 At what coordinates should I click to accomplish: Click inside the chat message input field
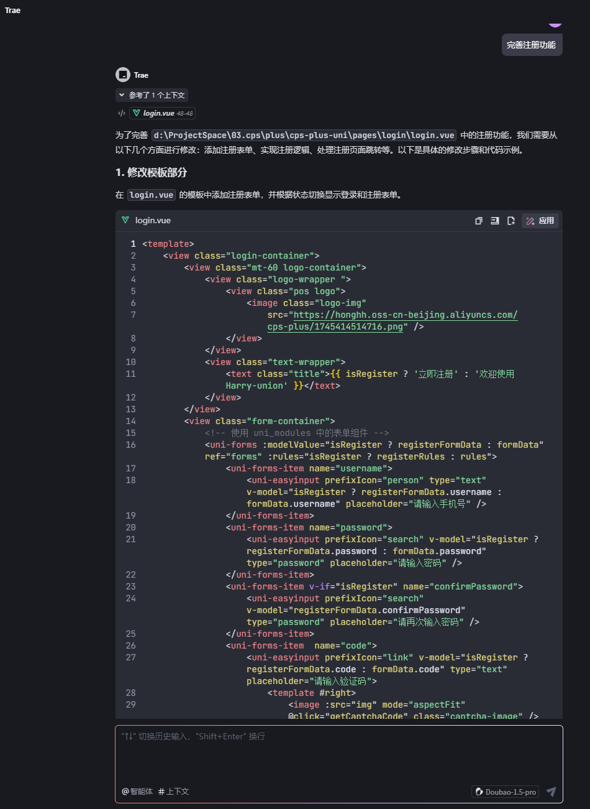coord(339,756)
